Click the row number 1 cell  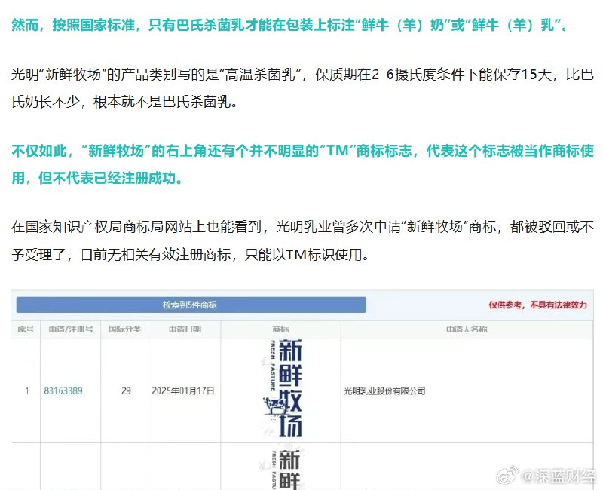point(27,391)
